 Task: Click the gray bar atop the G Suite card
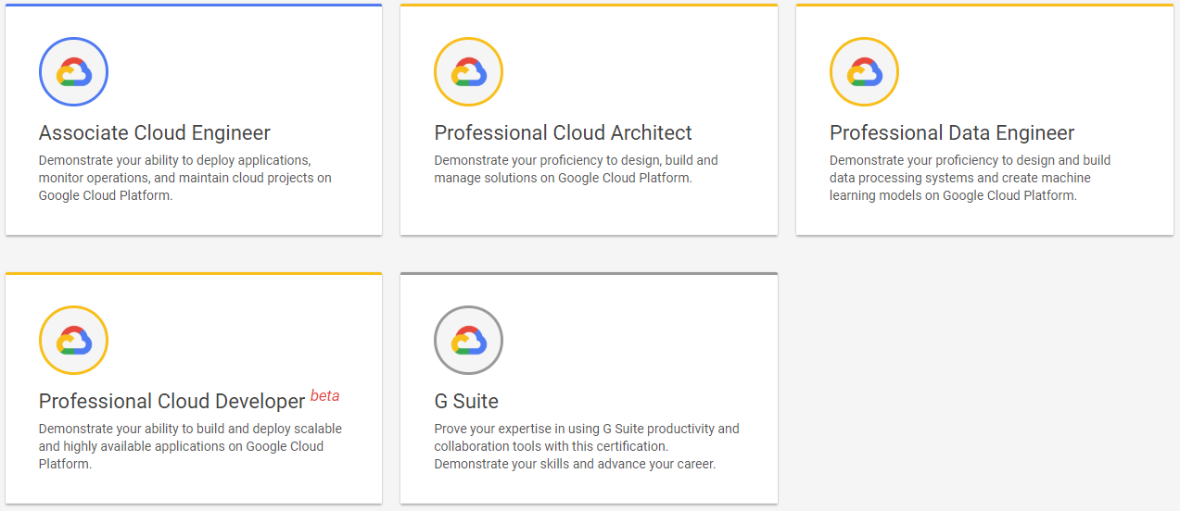point(589,273)
